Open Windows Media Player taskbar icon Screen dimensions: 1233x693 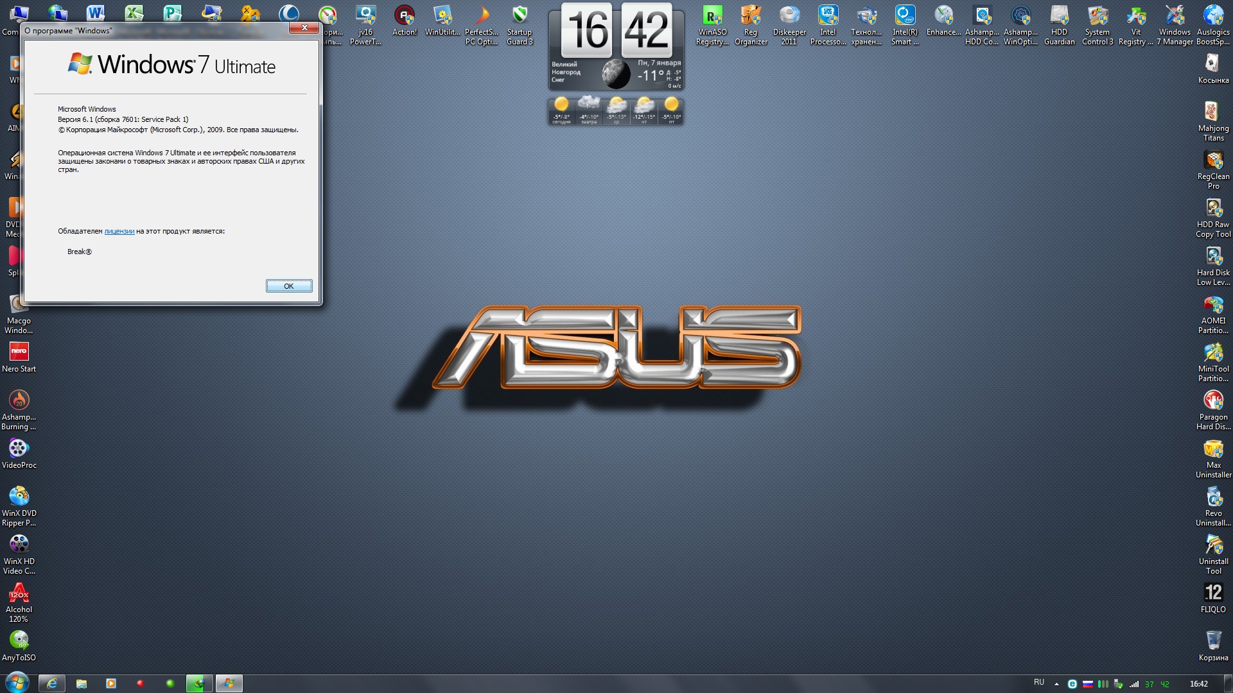click(x=111, y=684)
